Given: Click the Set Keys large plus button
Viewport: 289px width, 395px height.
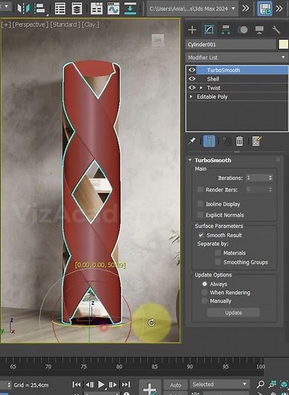Looking at the screenshot, I should click(149, 387).
